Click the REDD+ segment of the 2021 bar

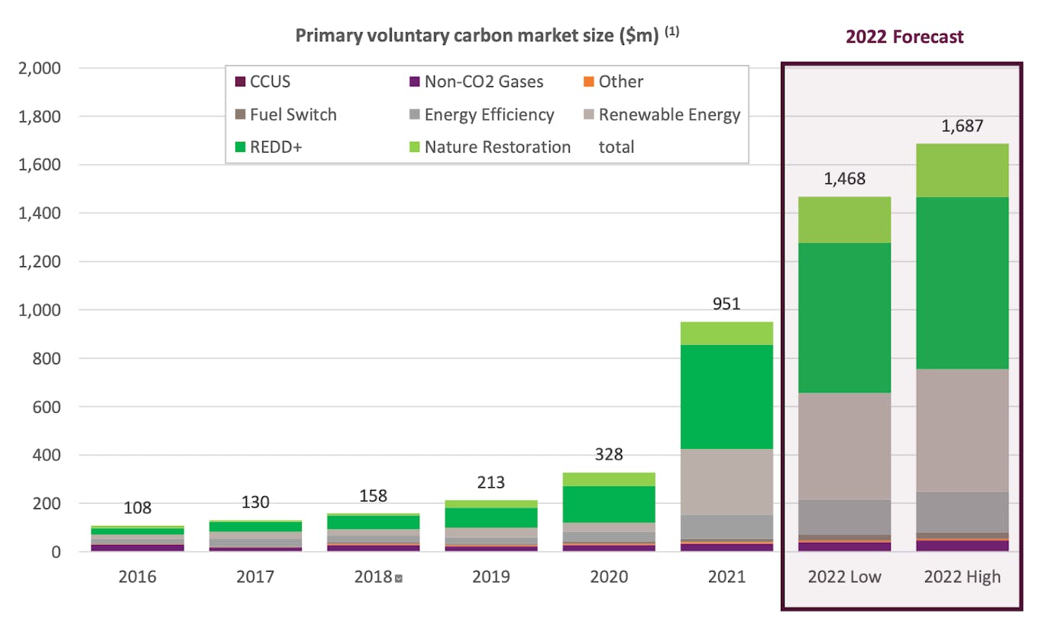click(x=726, y=396)
